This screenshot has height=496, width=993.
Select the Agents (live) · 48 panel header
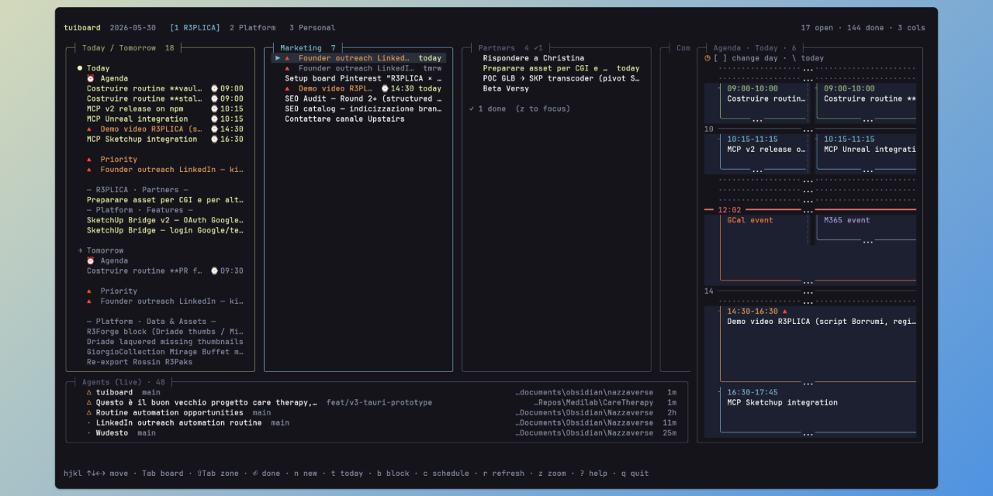pos(123,382)
